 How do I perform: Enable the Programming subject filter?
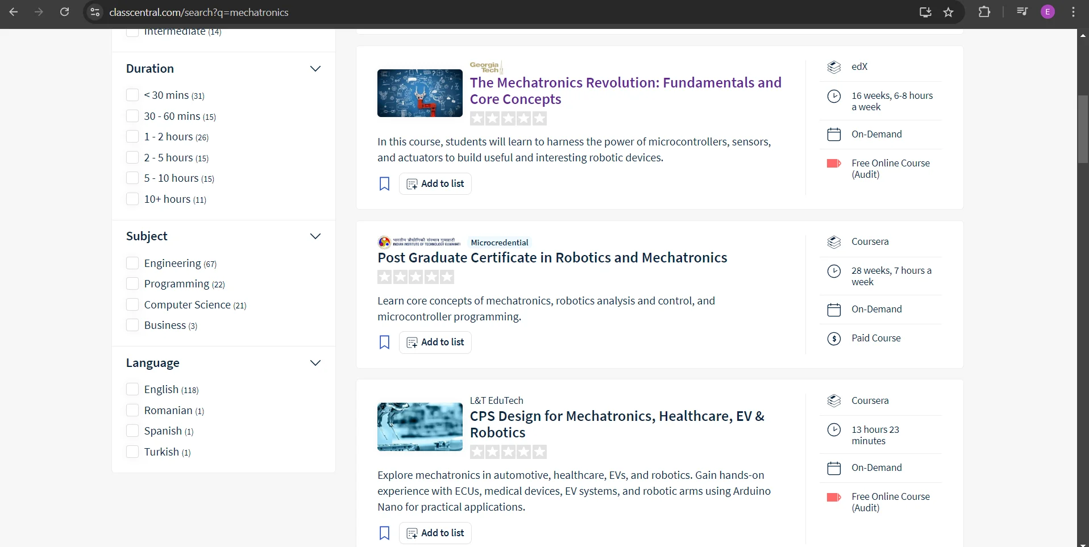coord(132,283)
